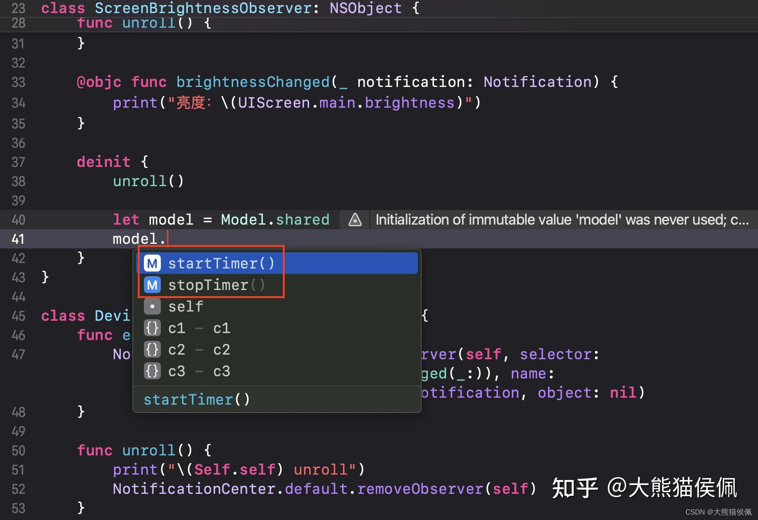
Task: Choose self from the completion list
Action: (185, 306)
